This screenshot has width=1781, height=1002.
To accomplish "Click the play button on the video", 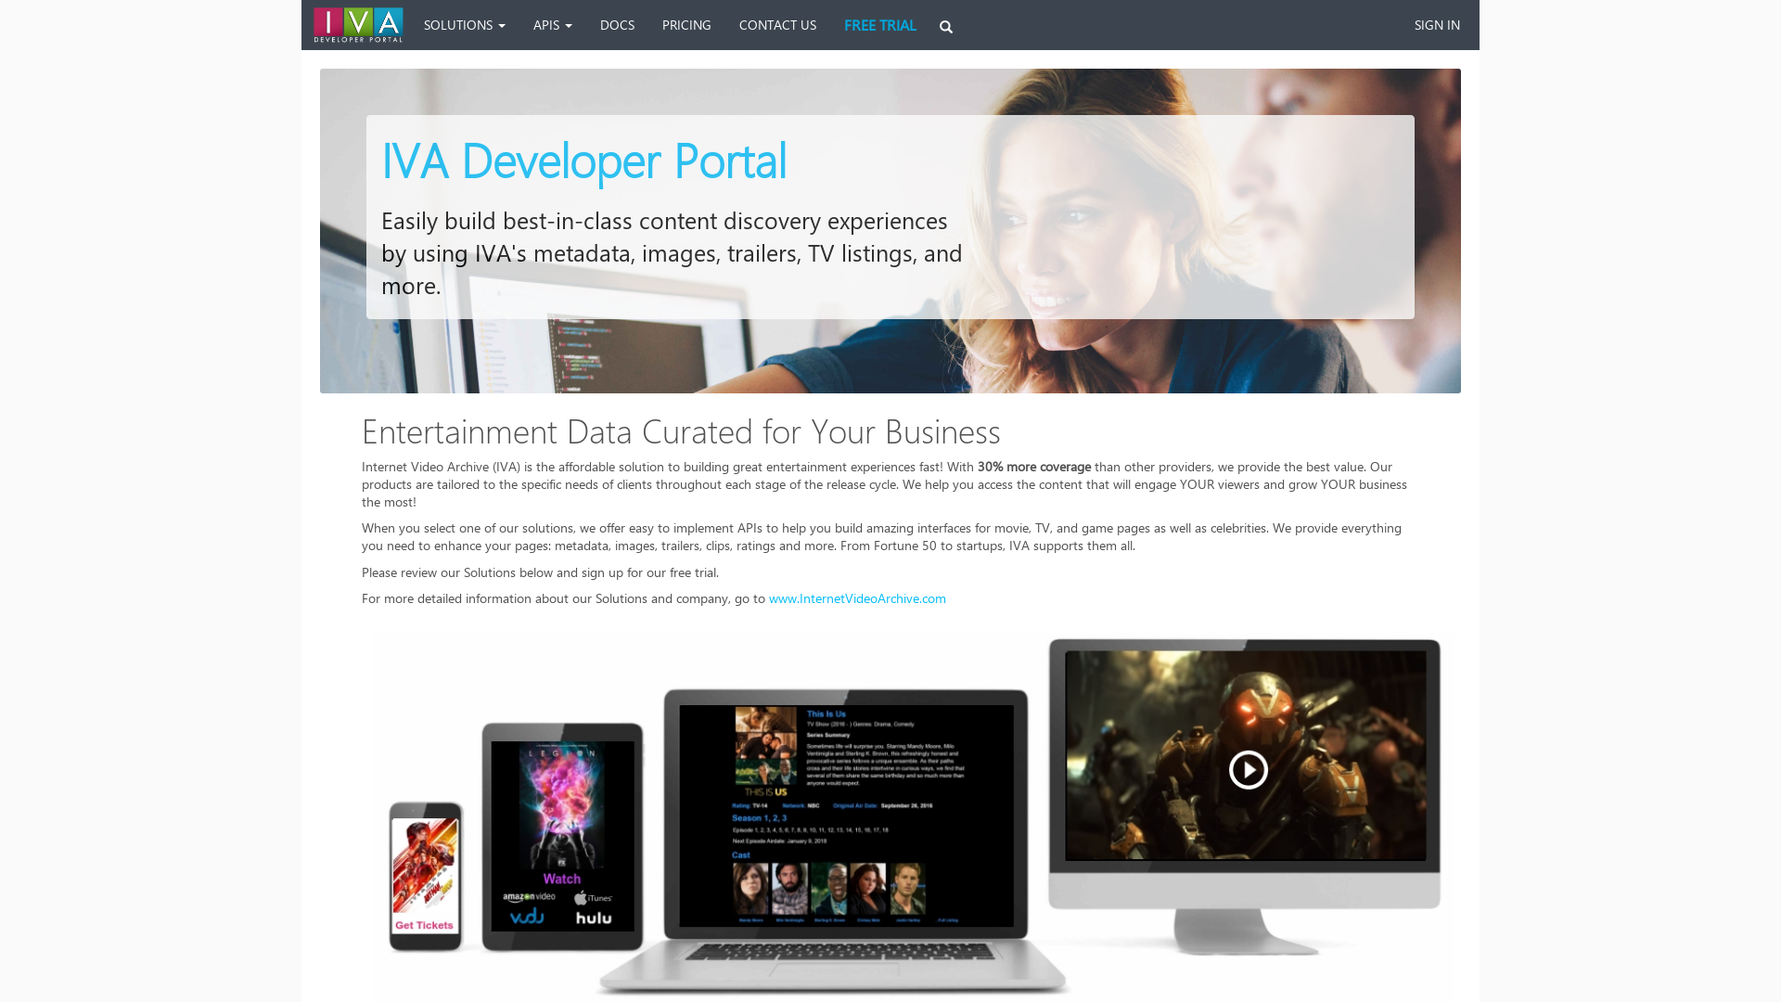I will click(1248, 768).
